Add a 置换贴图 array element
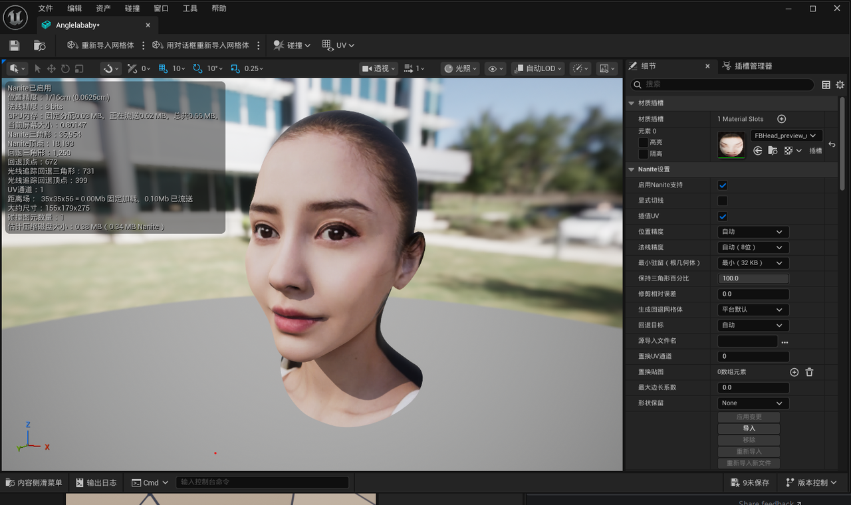Image resolution: width=851 pixels, height=505 pixels. point(794,372)
